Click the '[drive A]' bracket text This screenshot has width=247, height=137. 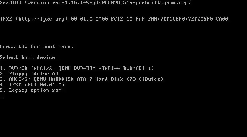tap(45, 74)
